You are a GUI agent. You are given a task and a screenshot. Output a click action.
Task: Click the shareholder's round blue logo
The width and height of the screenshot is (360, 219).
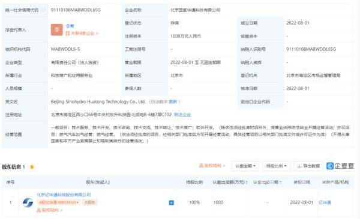click(28, 202)
